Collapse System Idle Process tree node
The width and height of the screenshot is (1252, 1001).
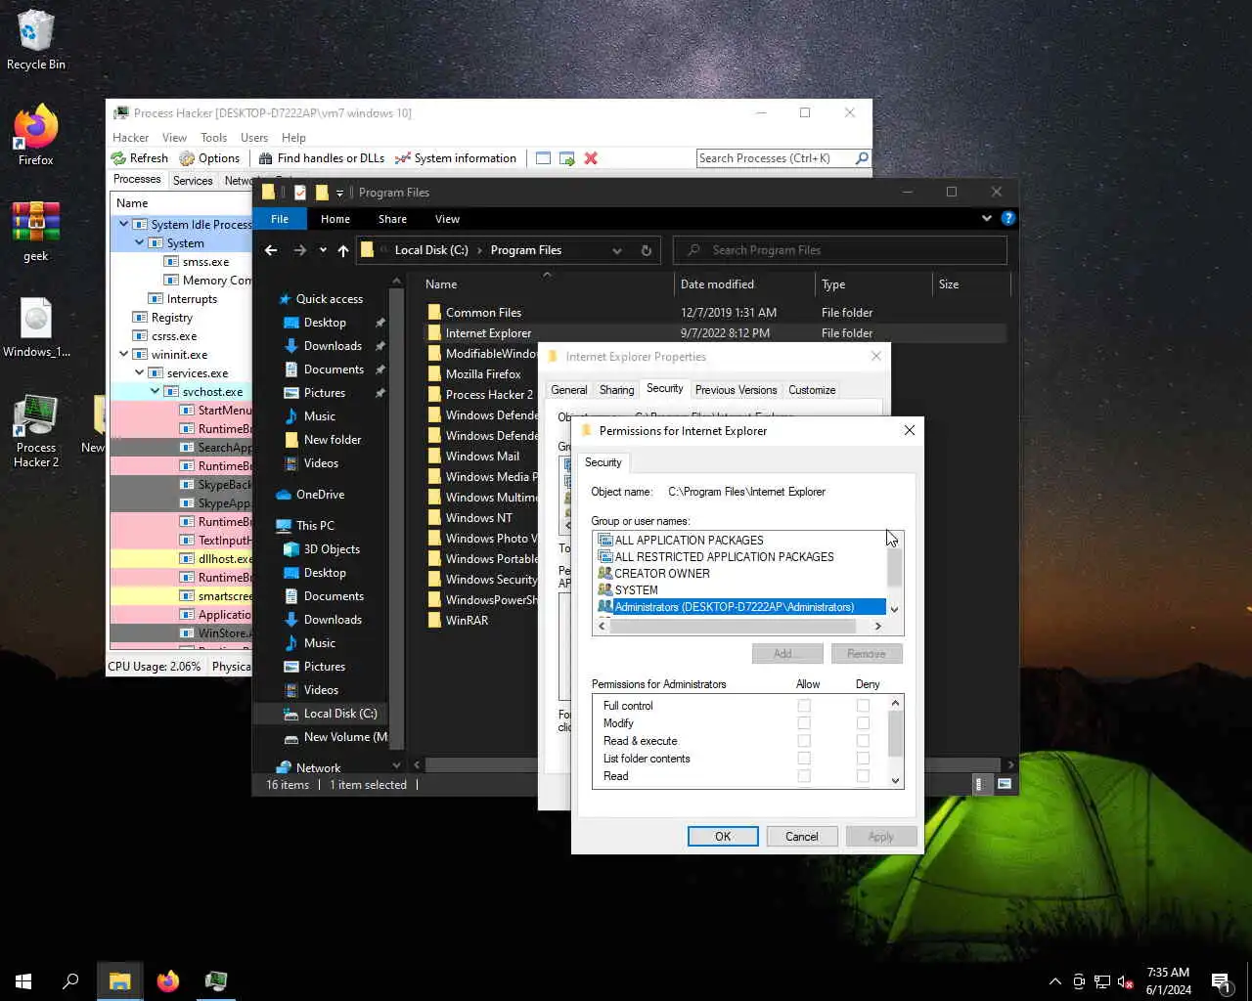point(123,225)
